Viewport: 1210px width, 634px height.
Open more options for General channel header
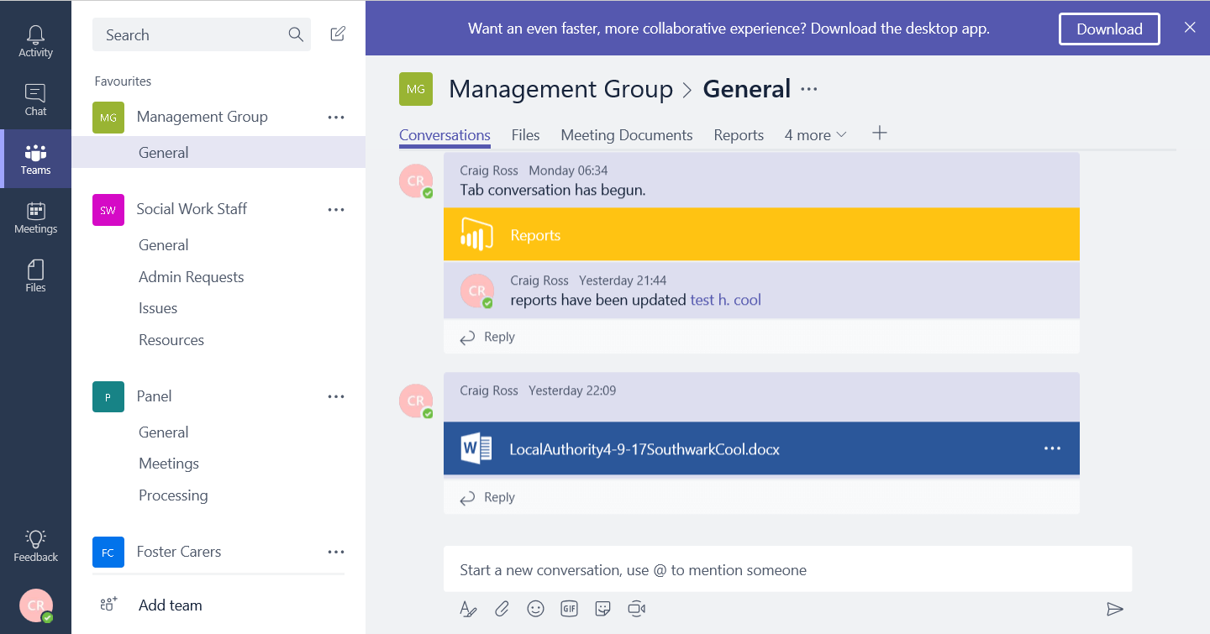coord(809,89)
